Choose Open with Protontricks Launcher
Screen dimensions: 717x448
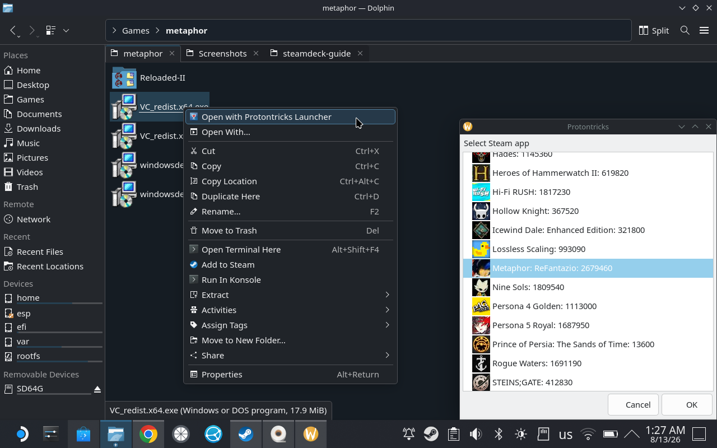(x=291, y=116)
